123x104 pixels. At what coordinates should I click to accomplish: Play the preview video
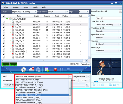pos(94,85)
